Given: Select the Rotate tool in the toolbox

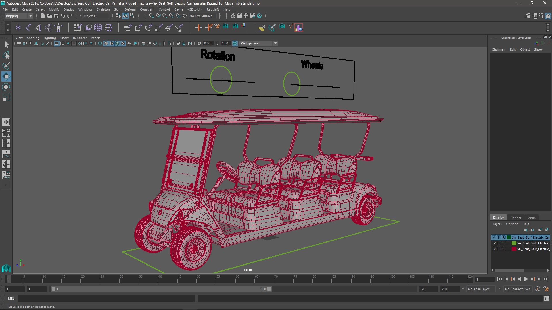Looking at the screenshot, I should pyautogui.click(x=6, y=87).
